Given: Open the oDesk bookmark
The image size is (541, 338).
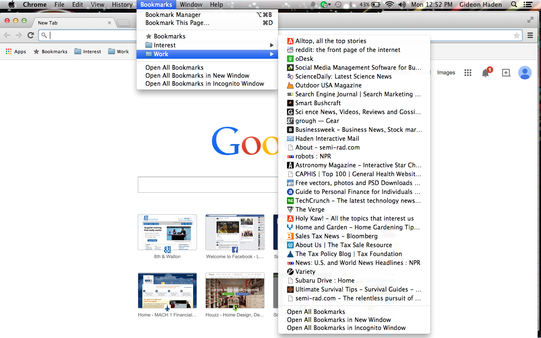Looking at the screenshot, I should pyautogui.click(x=354, y=59).
